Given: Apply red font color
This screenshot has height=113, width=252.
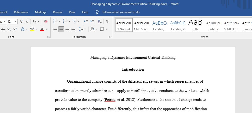Looking at the screenshot, I should [x=42, y=29].
